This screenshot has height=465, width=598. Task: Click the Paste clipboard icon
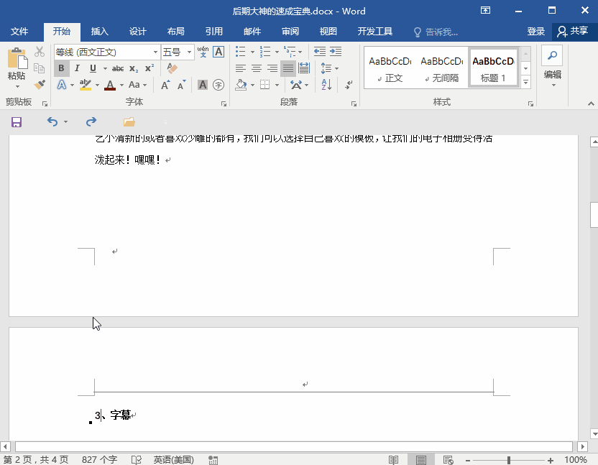pyautogui.click(x=17, y=58)
